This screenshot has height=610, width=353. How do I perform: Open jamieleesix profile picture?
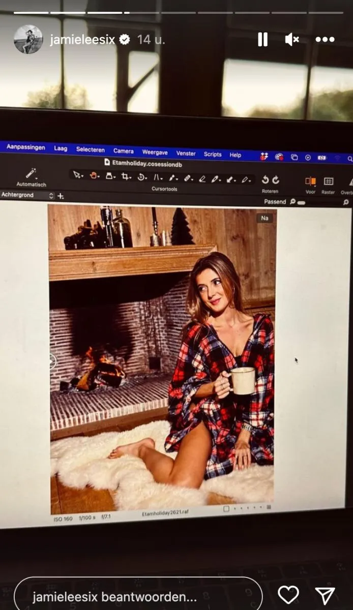[x=28, y=39]
